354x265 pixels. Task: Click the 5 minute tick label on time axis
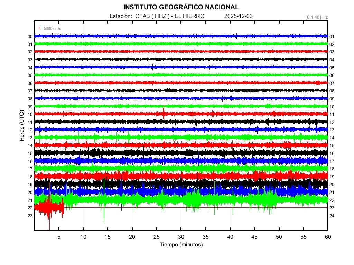pyautogui.click(x=59, y=237)
